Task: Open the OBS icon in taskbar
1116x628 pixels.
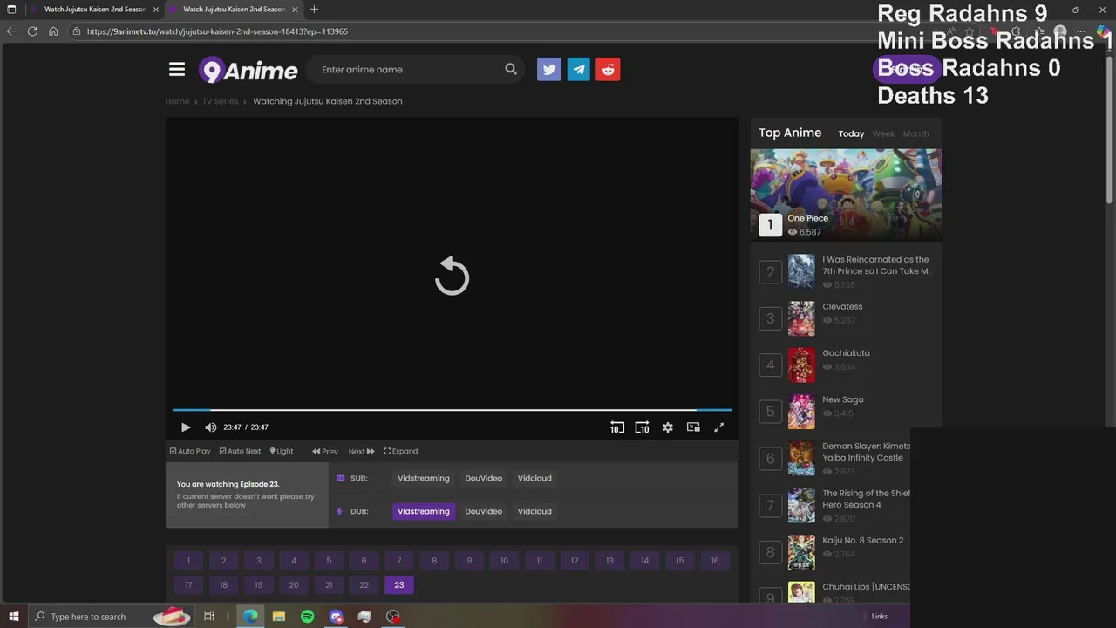Action: [393, 617]
